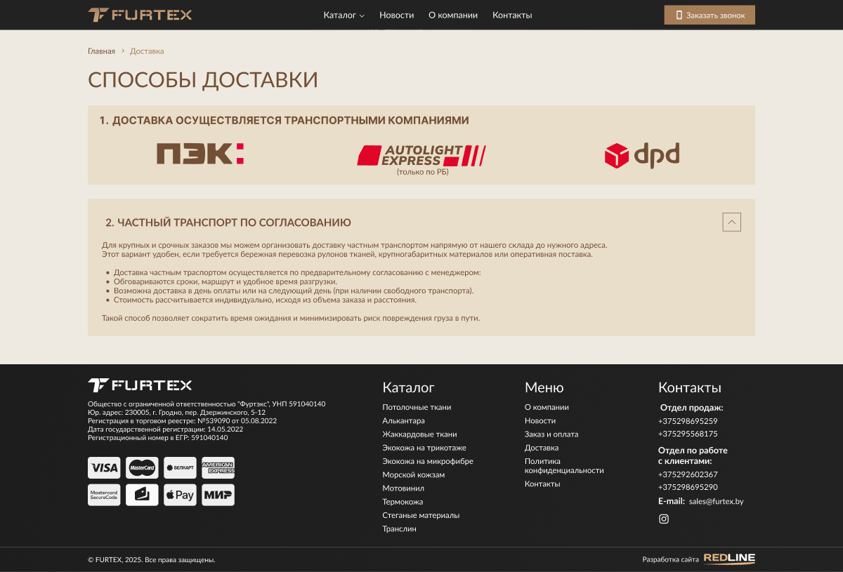Open the Instagram icon in footer
Viewport: 843px width, 572px height.
click(x=663, y=519)
